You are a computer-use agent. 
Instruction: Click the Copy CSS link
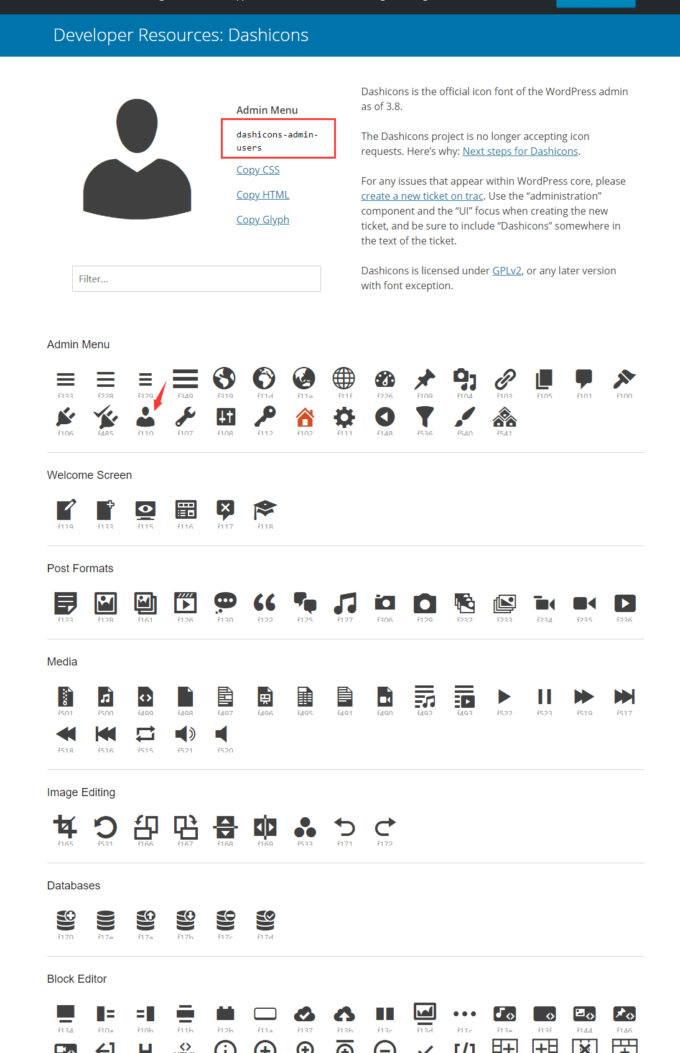(x=258, y=170)
